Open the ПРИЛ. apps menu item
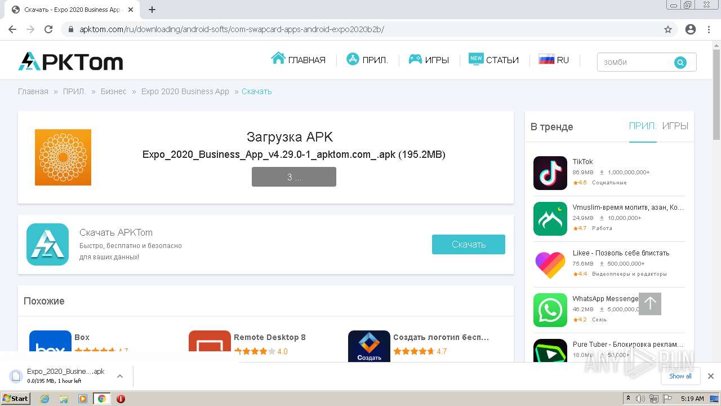 click(x=375, y=60)
